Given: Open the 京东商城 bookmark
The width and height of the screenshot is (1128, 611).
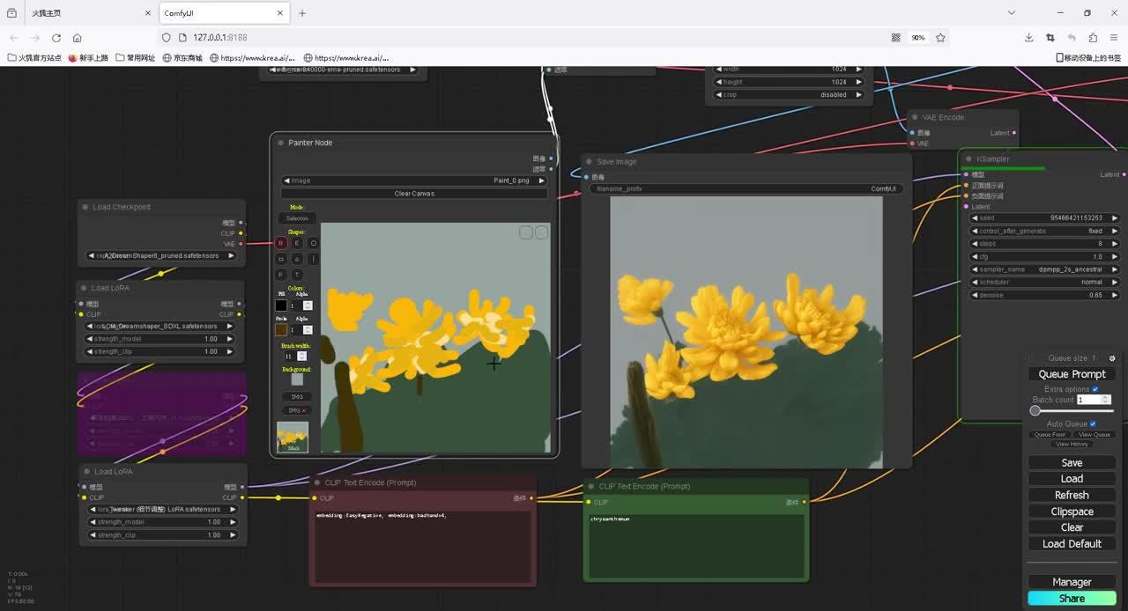Looking at the screenshot, I should pyautogui.click(x=182, y=58).
